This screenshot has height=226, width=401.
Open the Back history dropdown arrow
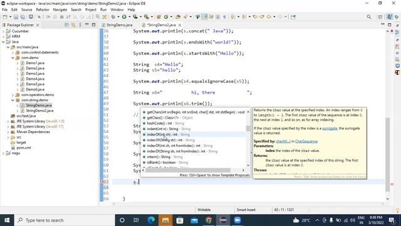point(274,17)
